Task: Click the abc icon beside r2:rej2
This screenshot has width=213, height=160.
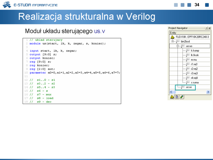Action: pos(188,69)
